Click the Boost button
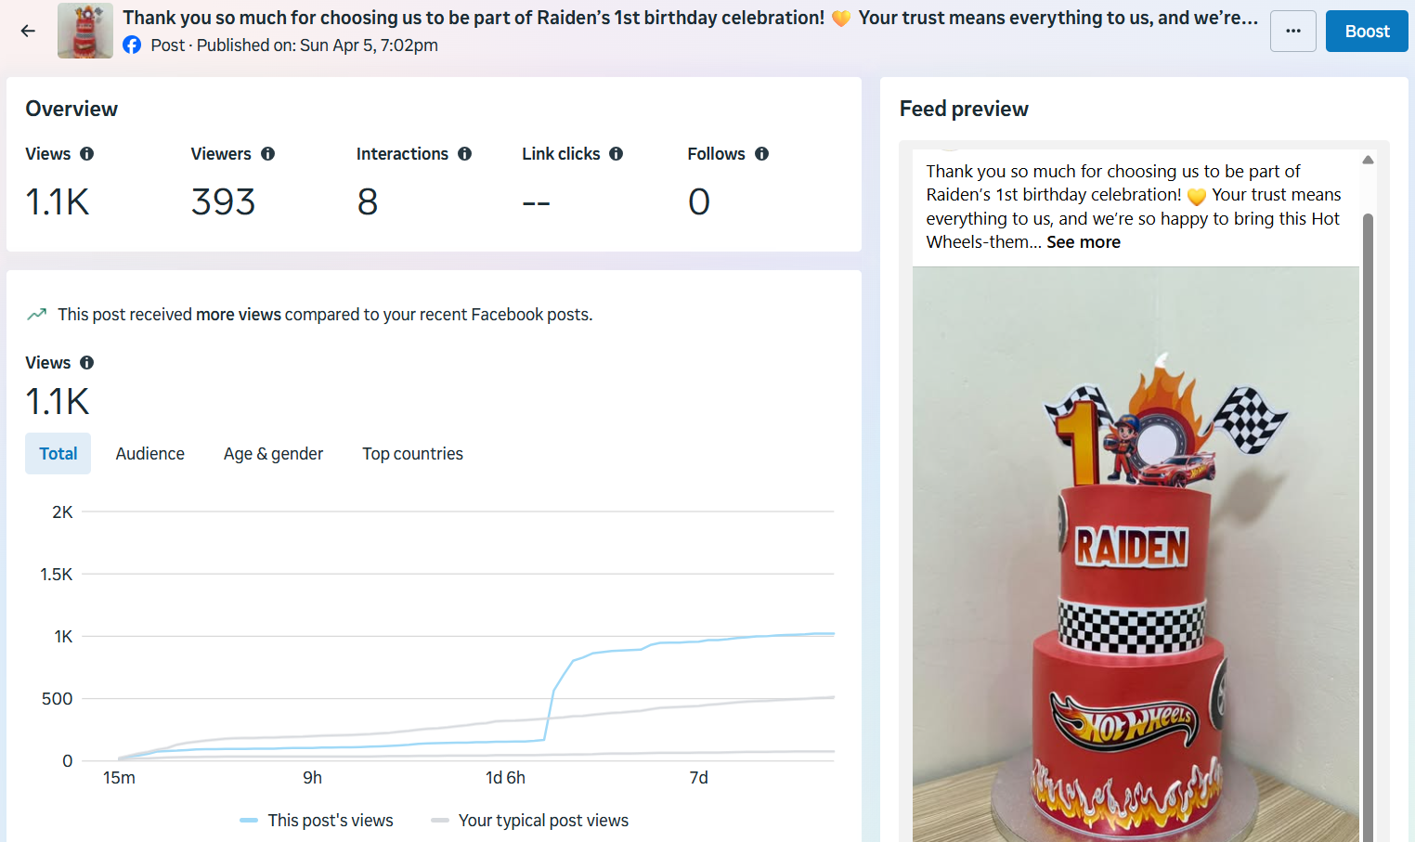This screenshot has height=842, width=1415. (x=1367, y=31)
